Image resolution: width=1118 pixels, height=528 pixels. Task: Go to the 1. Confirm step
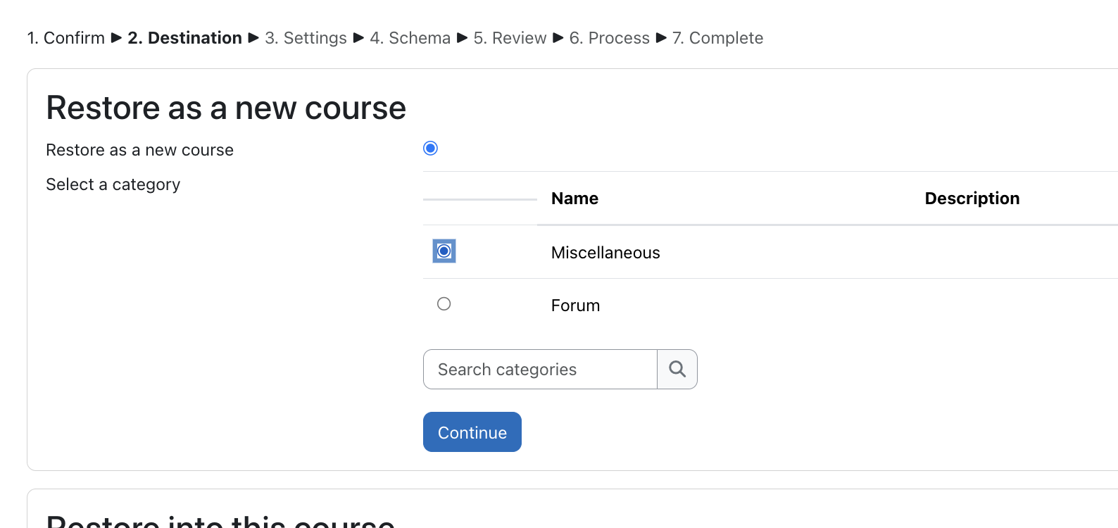pos(65,38)
